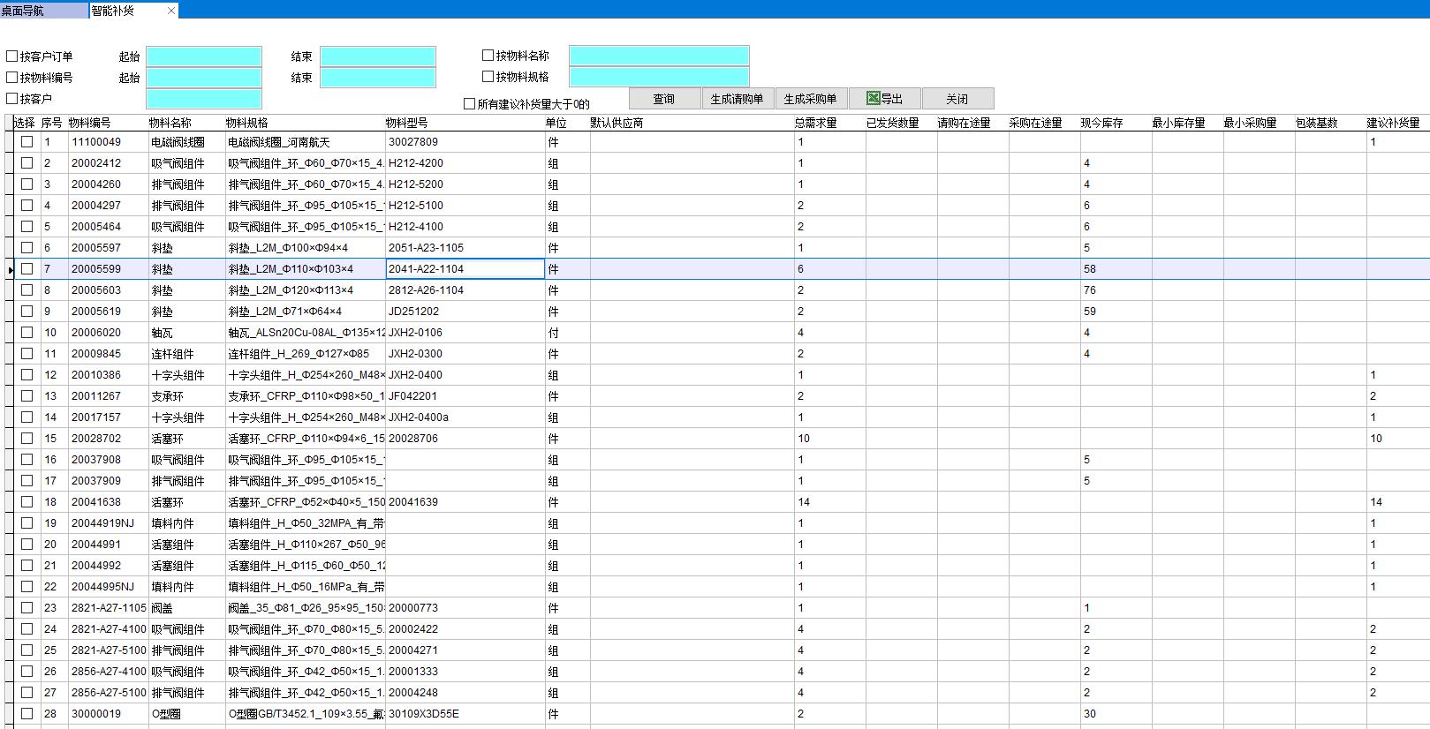Enable the 按客户订单 checkbox

click(x=12, y=56)
